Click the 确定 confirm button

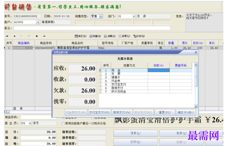(x=186, y=112)
